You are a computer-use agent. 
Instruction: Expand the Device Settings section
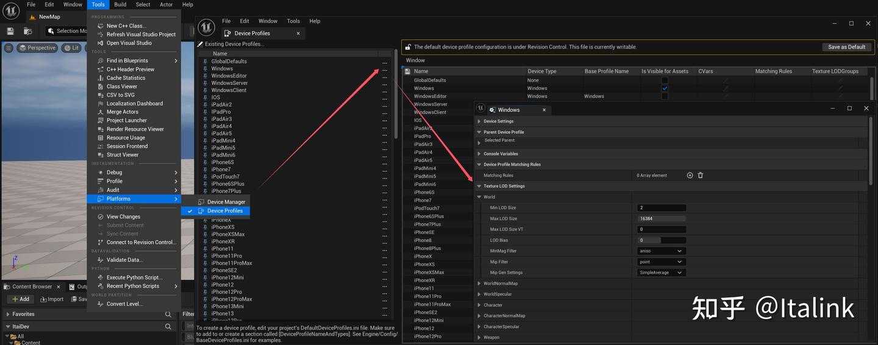tap(479, 121)
